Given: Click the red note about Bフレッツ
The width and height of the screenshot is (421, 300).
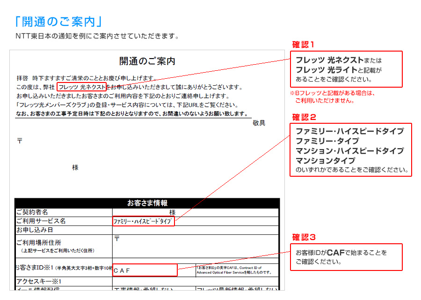Looking at the screenshot, I should (x=332, y=97).
